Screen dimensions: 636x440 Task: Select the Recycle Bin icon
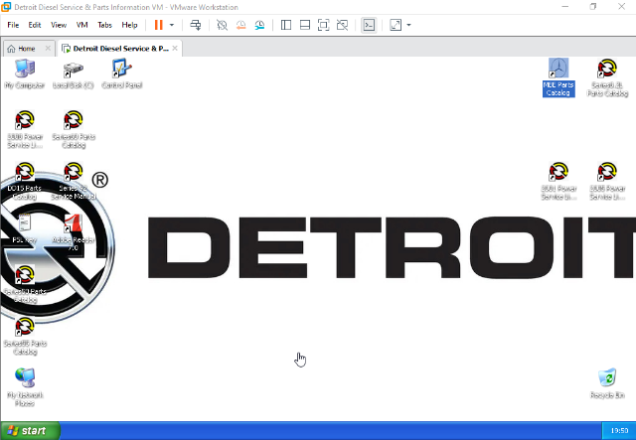tap(607, 382)
